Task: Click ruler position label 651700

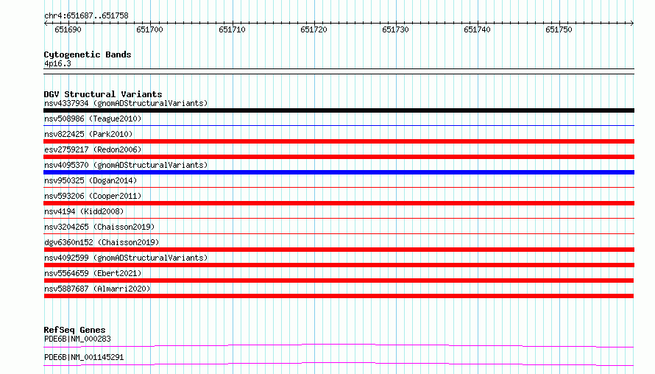Action: tap(149, 29)
